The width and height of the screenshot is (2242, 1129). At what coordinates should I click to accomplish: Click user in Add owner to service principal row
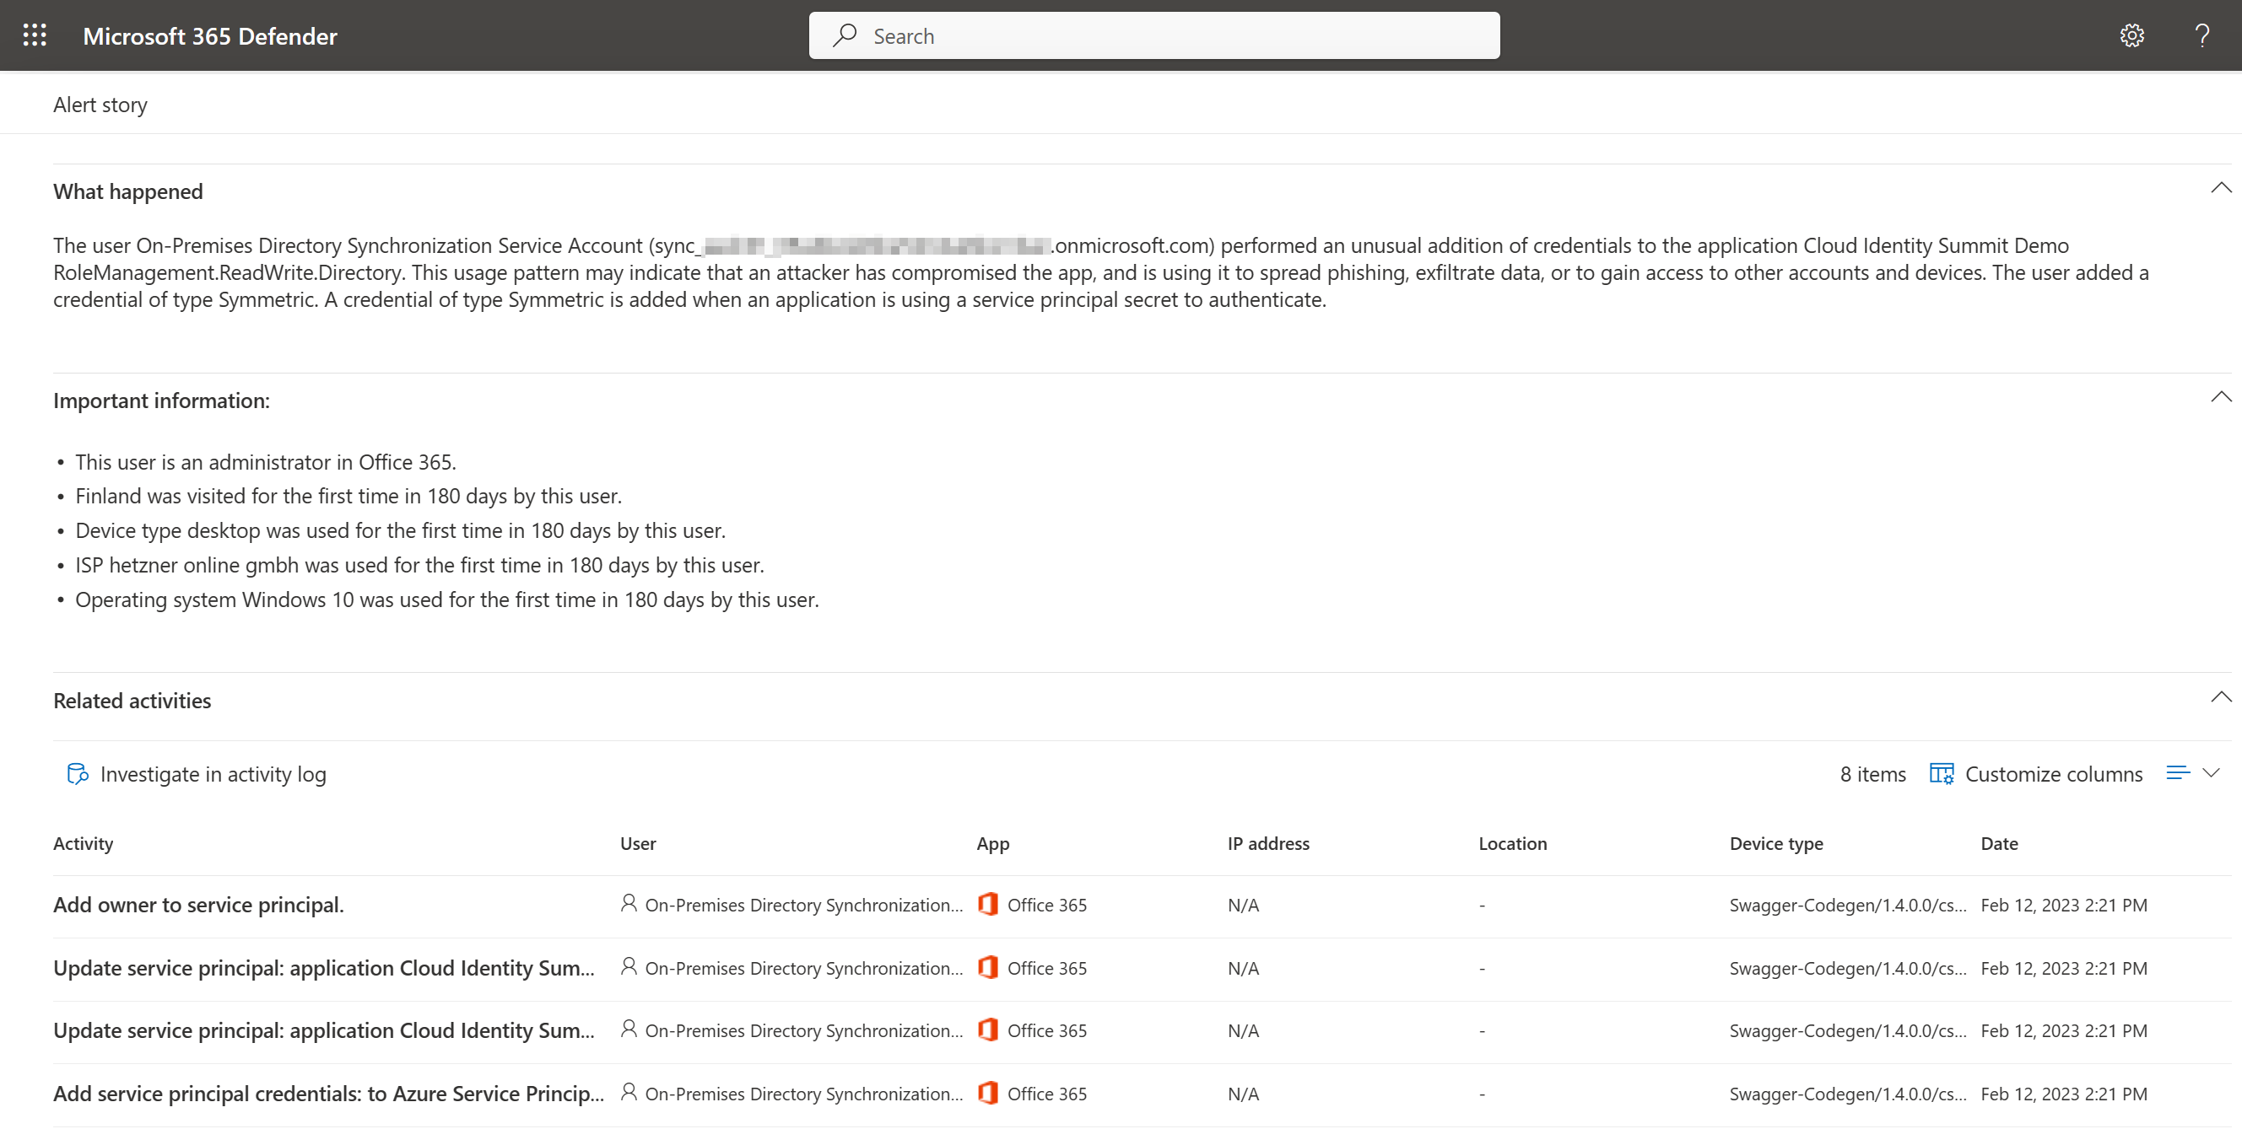point(804,906)
